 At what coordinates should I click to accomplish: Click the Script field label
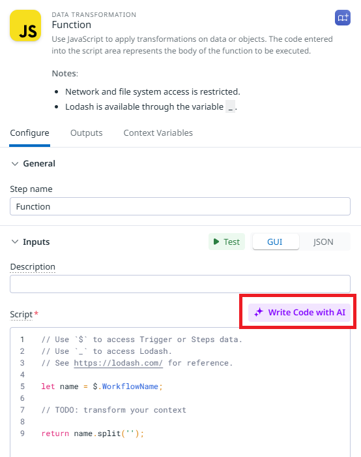(x=22, y=315)
